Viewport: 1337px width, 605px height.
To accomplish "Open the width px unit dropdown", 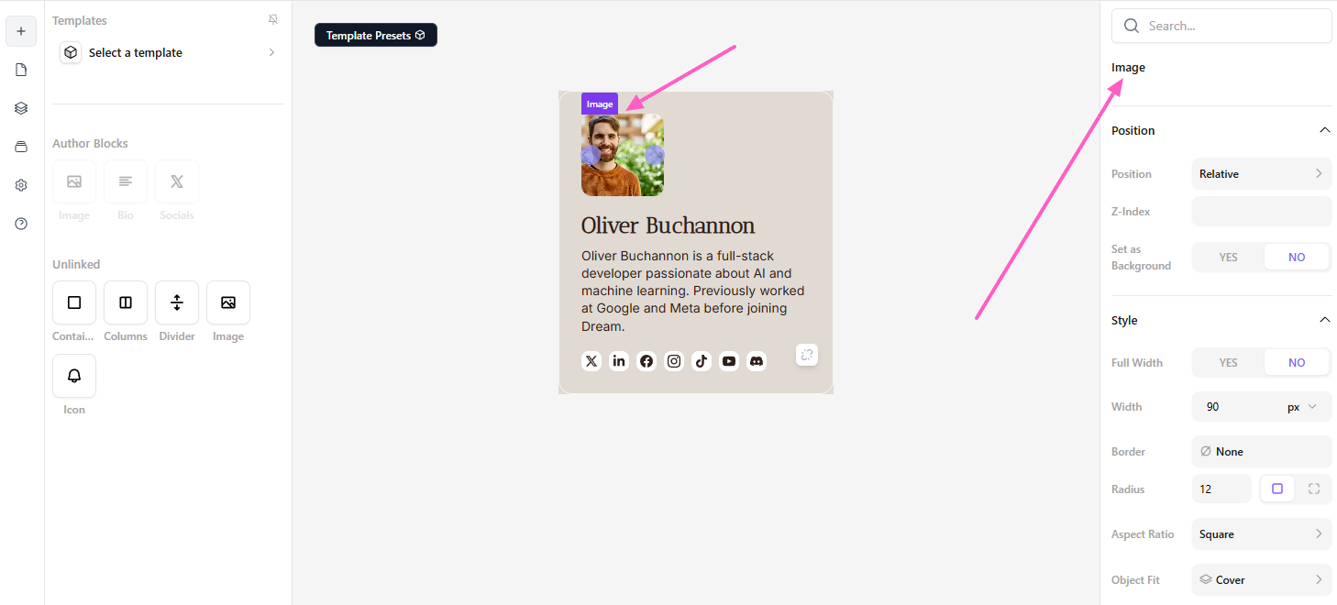I will pos(1301,407).
